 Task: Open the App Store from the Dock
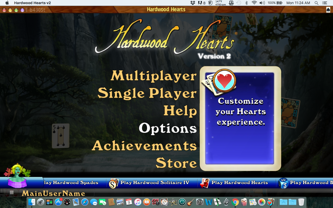pos(58,202)
